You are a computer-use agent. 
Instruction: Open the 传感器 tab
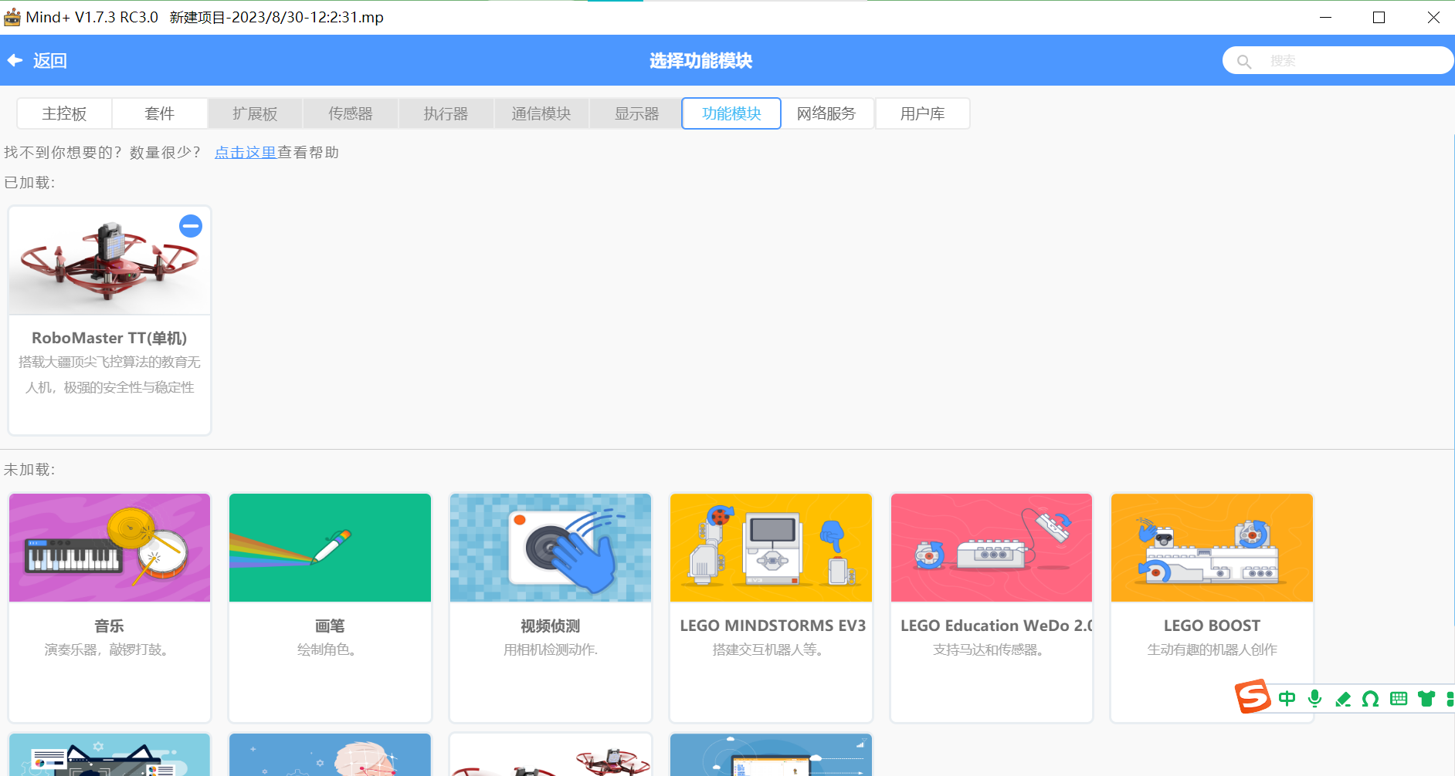pyautogui.click(x=351, y=113)
